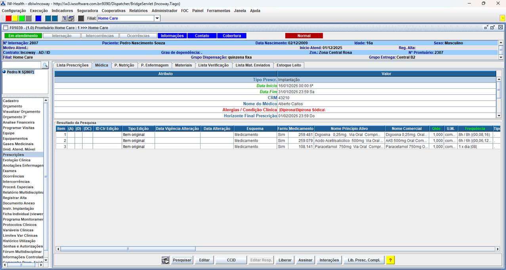Click the yellow question mark help button
The image size is (506, 270).
point(390,260)
